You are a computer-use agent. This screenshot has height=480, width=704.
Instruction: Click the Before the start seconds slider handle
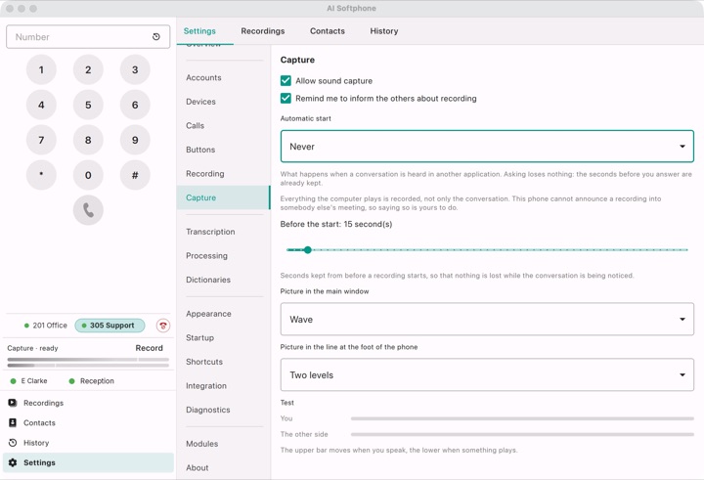pos(308,249)
